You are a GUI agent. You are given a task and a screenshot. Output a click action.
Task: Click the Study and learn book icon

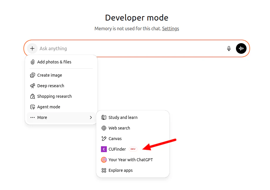[x=104, y=117]
